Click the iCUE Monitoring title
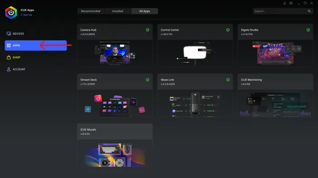Image resolution: width=318 pixels, height=178 pixels. (x=251, y=80)
